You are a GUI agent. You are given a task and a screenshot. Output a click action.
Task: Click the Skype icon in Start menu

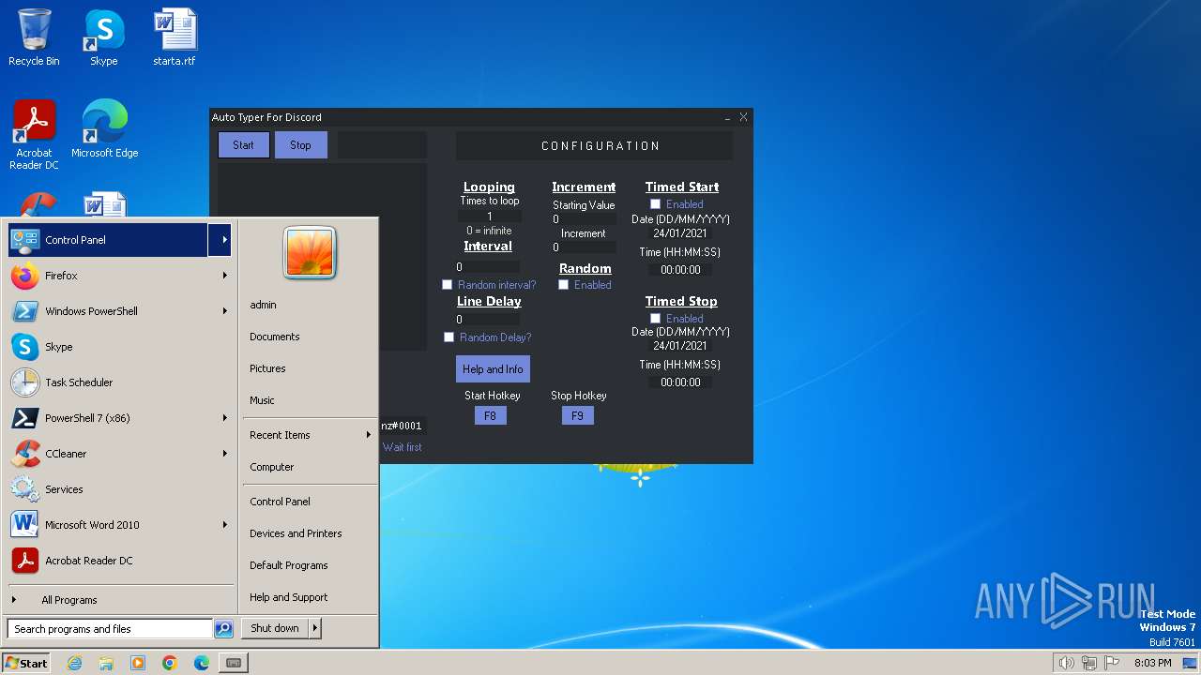click(25, 347)
